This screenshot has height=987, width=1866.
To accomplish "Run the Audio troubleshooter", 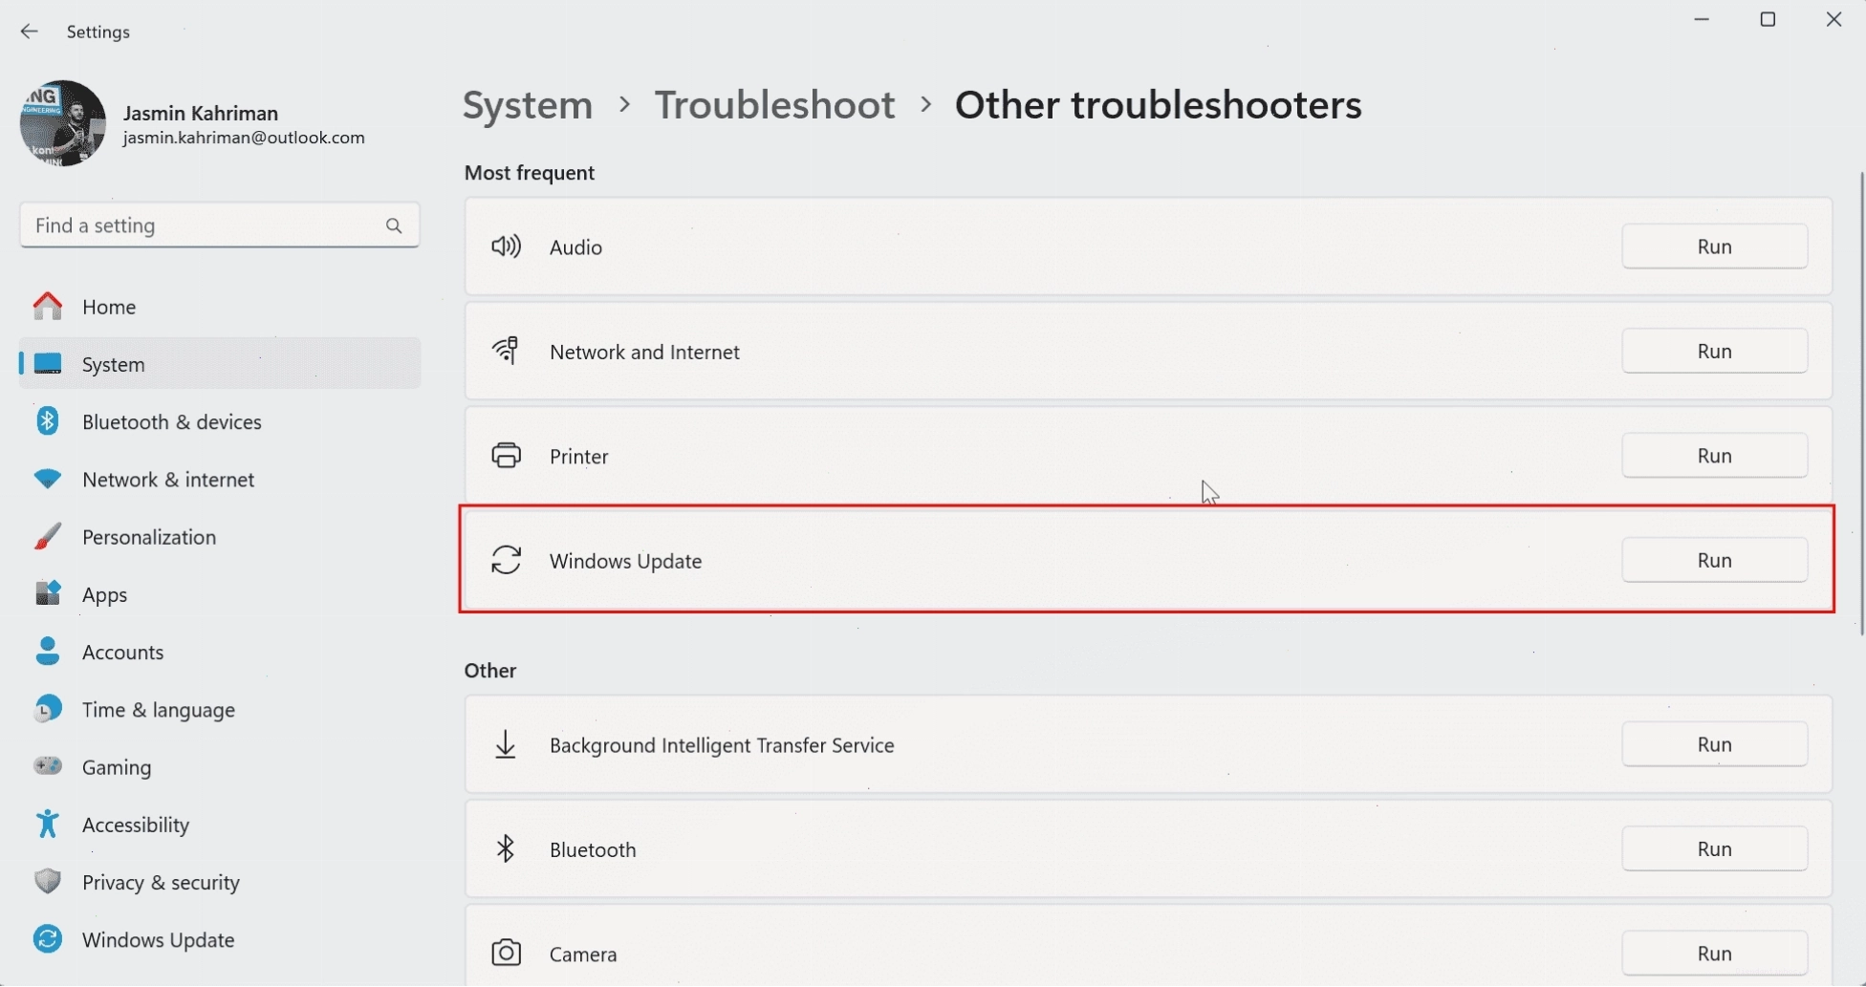I will pos(1714,247).
